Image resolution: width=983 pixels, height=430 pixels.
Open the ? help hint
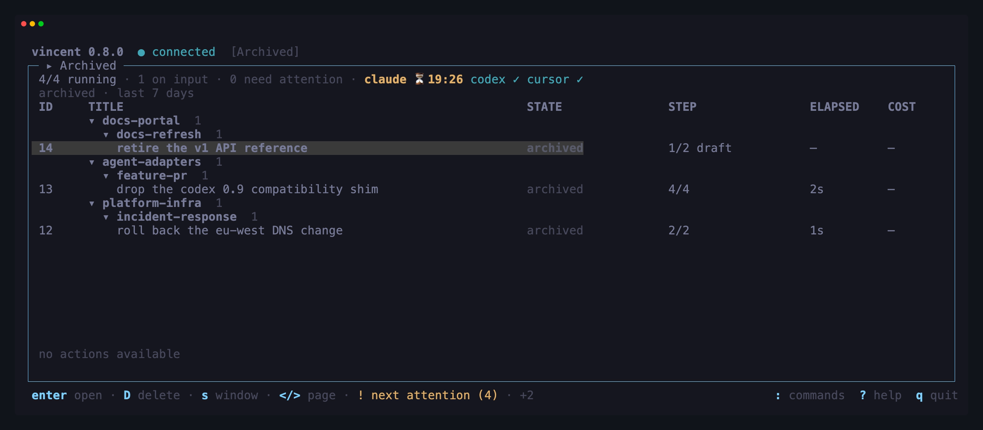[x=880, y=396]
